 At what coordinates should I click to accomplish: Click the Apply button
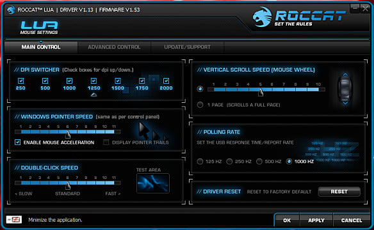316,220
